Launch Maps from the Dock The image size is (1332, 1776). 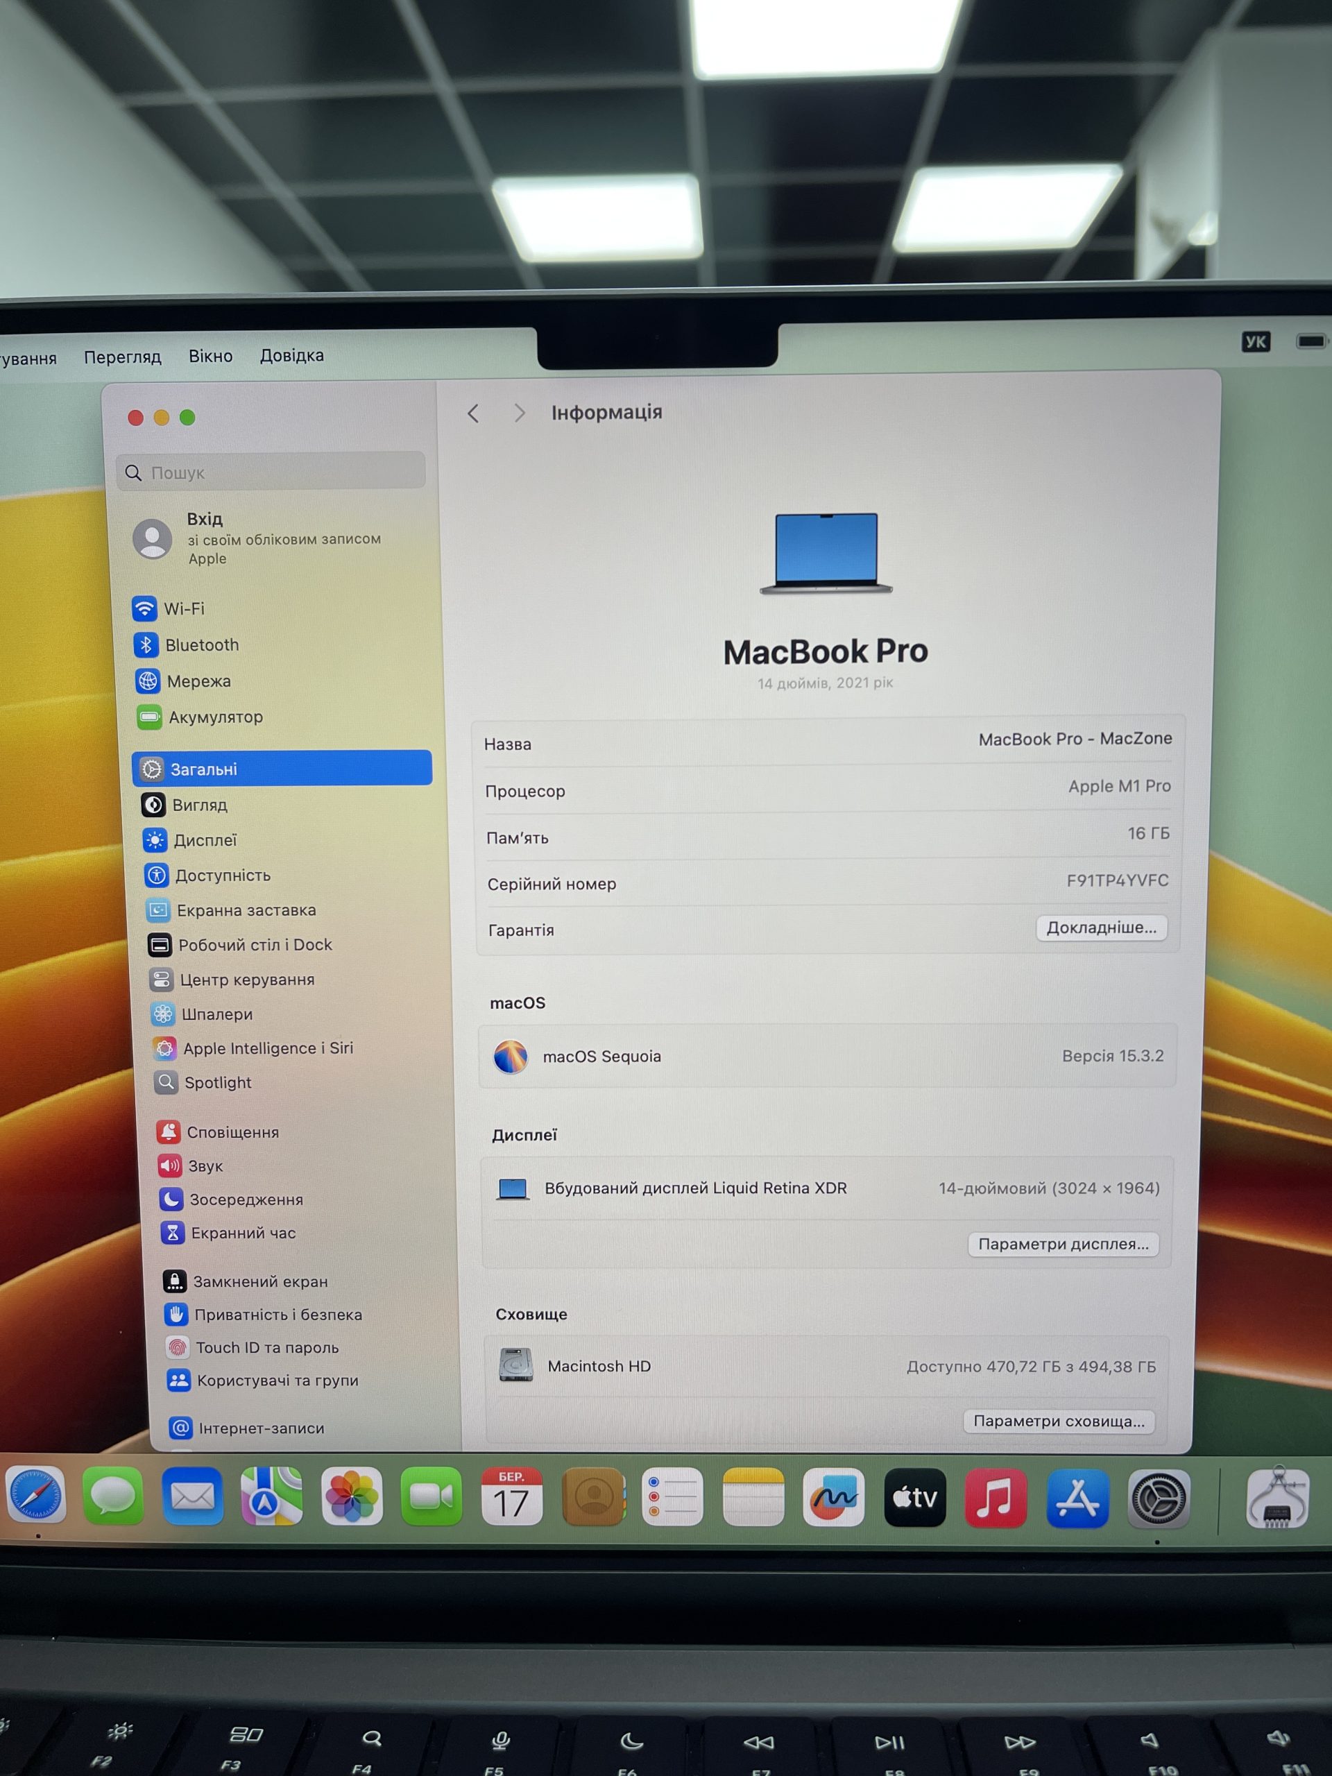pos(272,1496)
